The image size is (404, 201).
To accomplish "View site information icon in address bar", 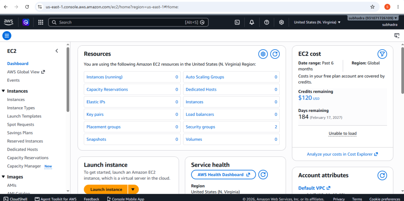I will click(x=40, y=7).
